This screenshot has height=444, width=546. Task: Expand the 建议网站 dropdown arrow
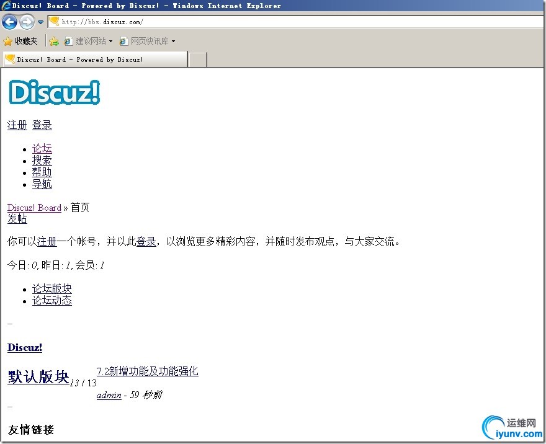(x=110, y=41)
